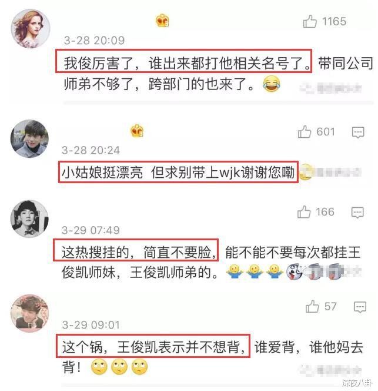Like the comment with 1165 likes
The height and width of the screenshot is (391, 378).
(x=310, y=21)
